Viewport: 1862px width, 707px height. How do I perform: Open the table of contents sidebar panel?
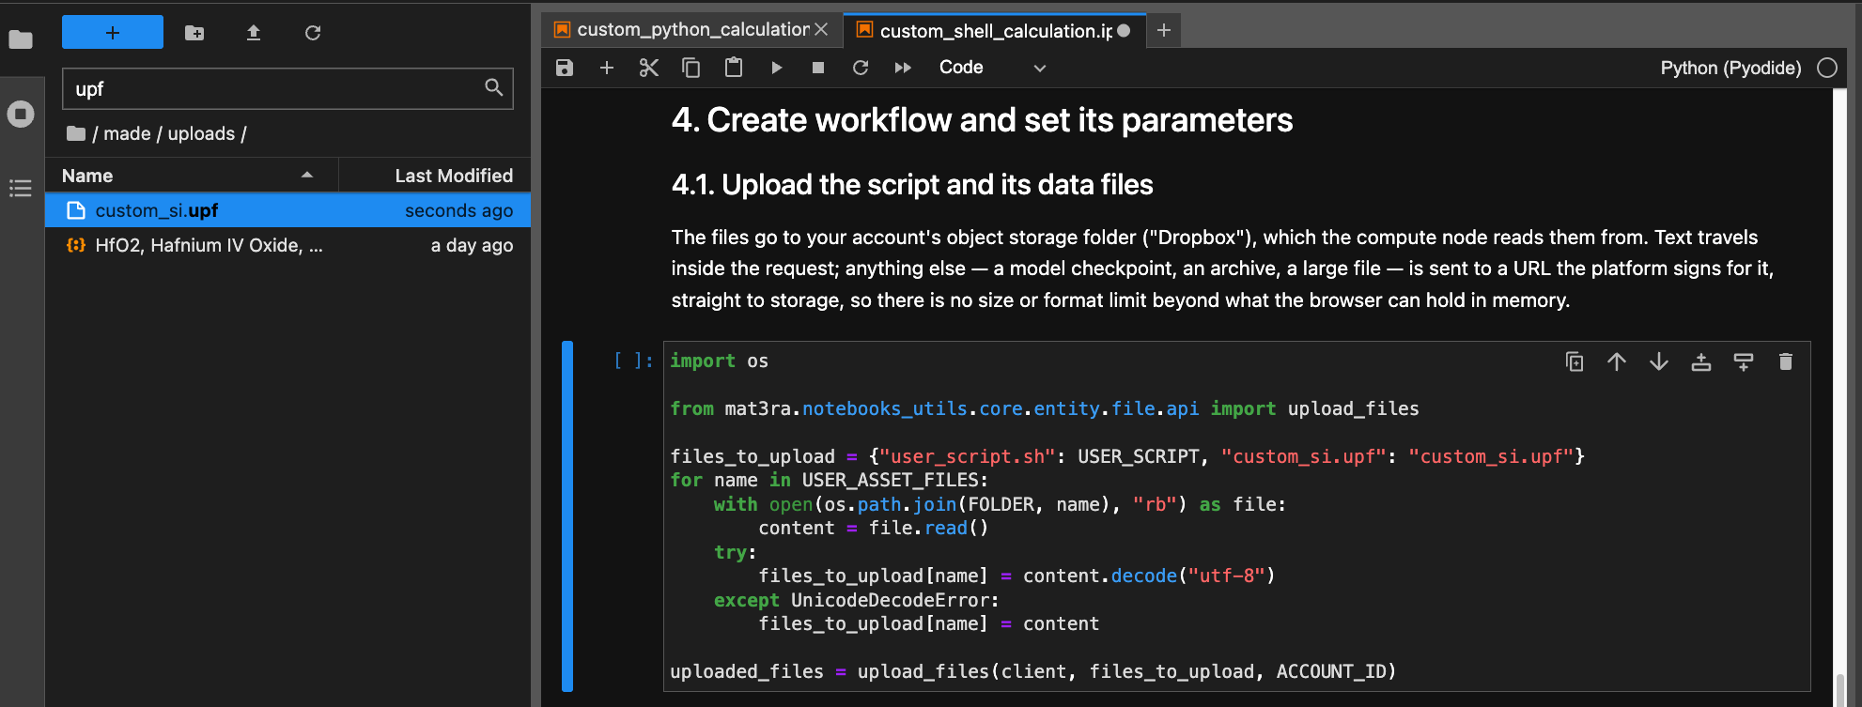(x=21, y=188)
